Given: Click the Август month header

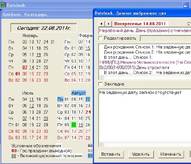Looking at the screenshot, I should click(78, 93).
